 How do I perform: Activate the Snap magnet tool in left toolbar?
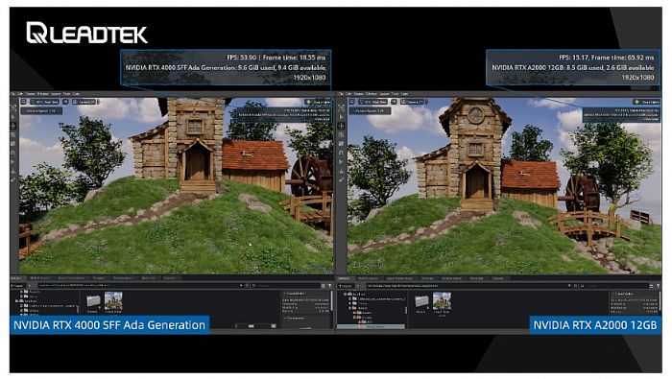click(13, 153)
